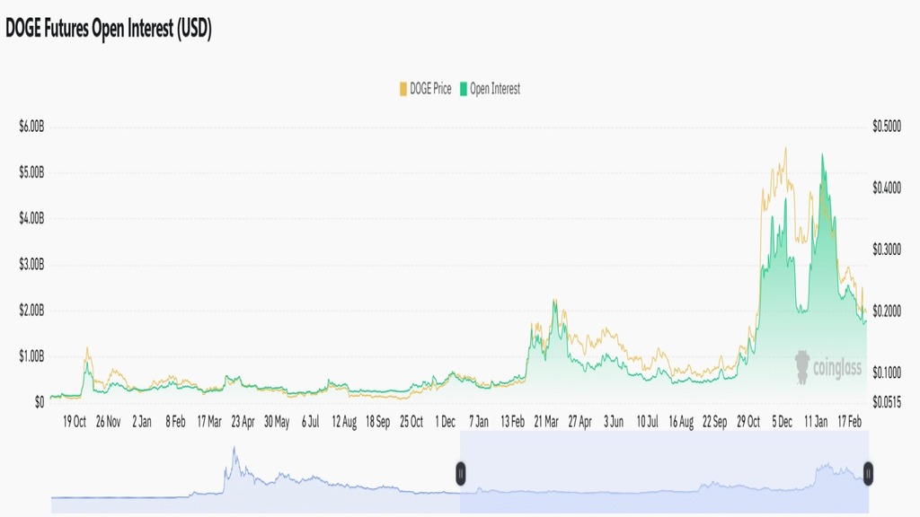Click the green Open Interest legend swatch

464,89
